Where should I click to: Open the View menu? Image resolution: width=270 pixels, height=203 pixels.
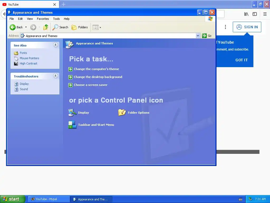point(30,19)
